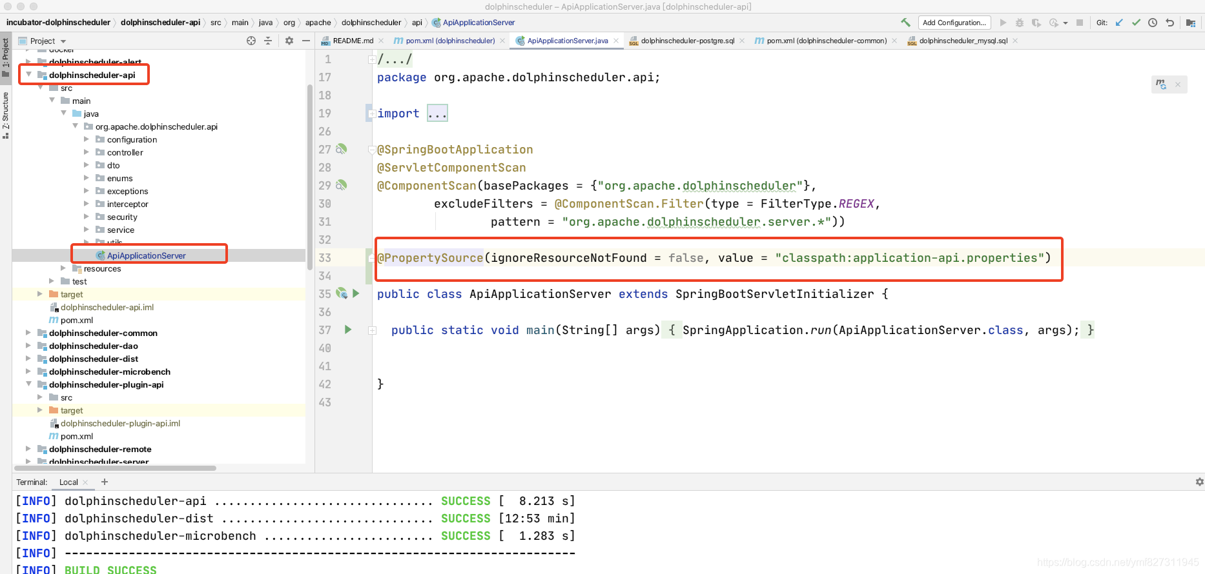This screenshot has height=574, width=1205.
Task: Click Run gutter icon beside main method
Action: click(348, 330)
